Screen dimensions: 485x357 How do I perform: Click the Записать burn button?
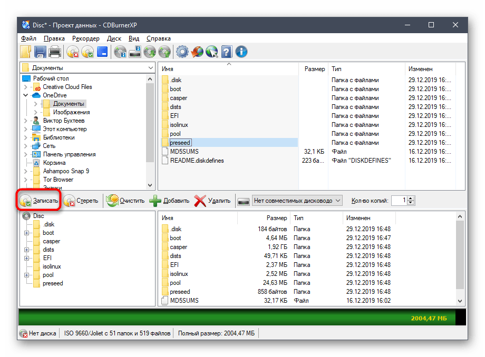(39, 201)
